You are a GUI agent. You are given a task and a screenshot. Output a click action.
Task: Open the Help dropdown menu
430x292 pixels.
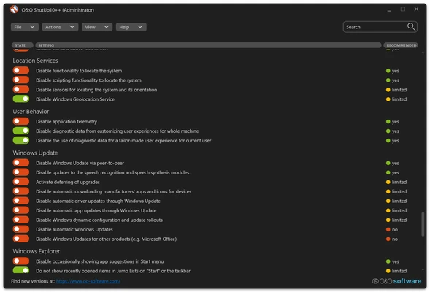pyautogui.click(x=131, y=27)
